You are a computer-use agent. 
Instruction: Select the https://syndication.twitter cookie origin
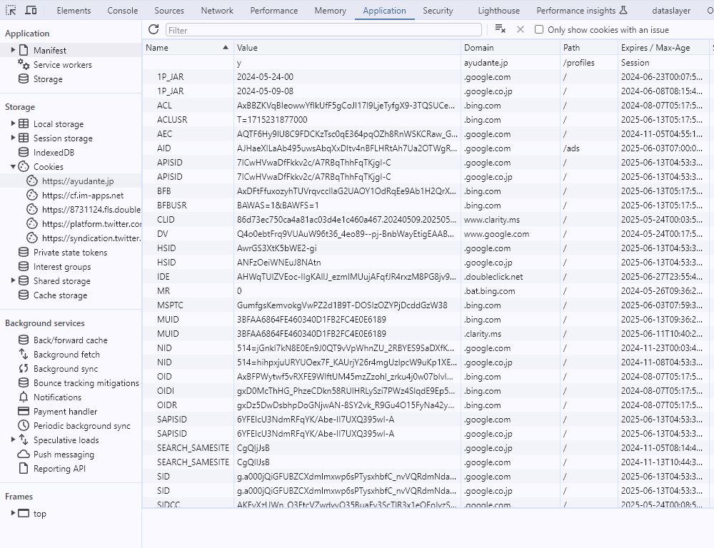[x=91, y=238]
